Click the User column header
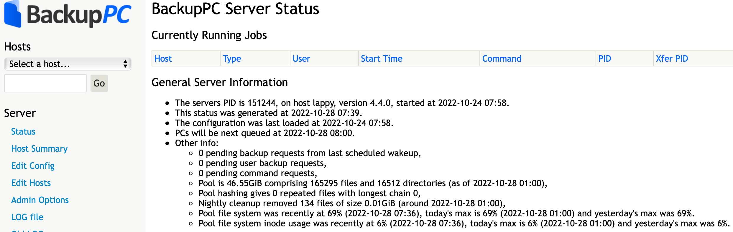Viewport: 733px width, 232px height. [301, 59]
